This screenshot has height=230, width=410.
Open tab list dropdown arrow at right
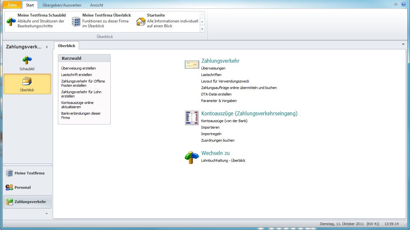[403, 44]
